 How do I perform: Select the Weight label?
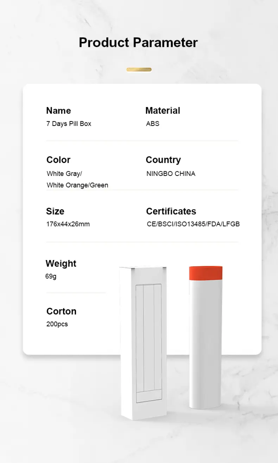(x=61, y=264)
